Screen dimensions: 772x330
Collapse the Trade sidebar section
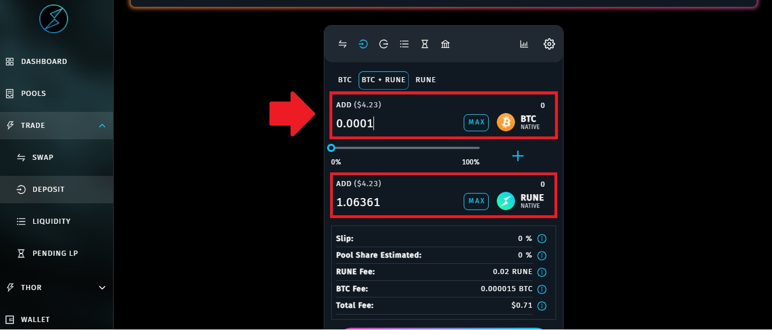(57, 126)
